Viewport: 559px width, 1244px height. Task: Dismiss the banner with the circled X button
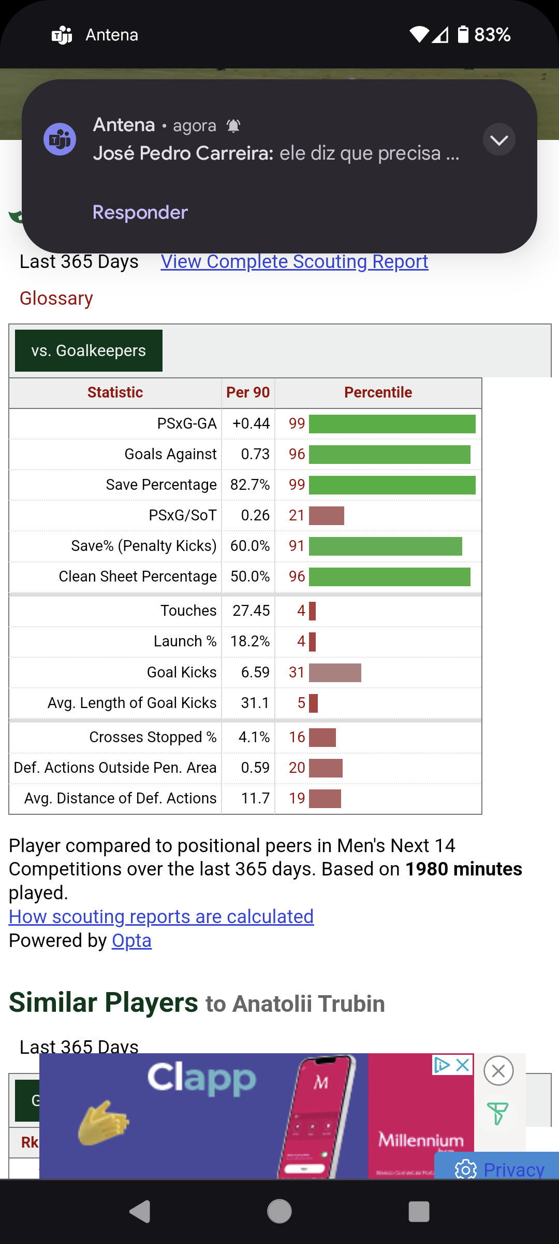[498, 1071]
